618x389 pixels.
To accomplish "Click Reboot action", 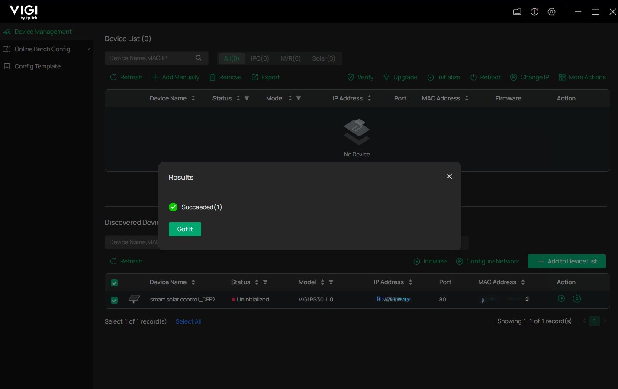I will (x=485, y=77).
